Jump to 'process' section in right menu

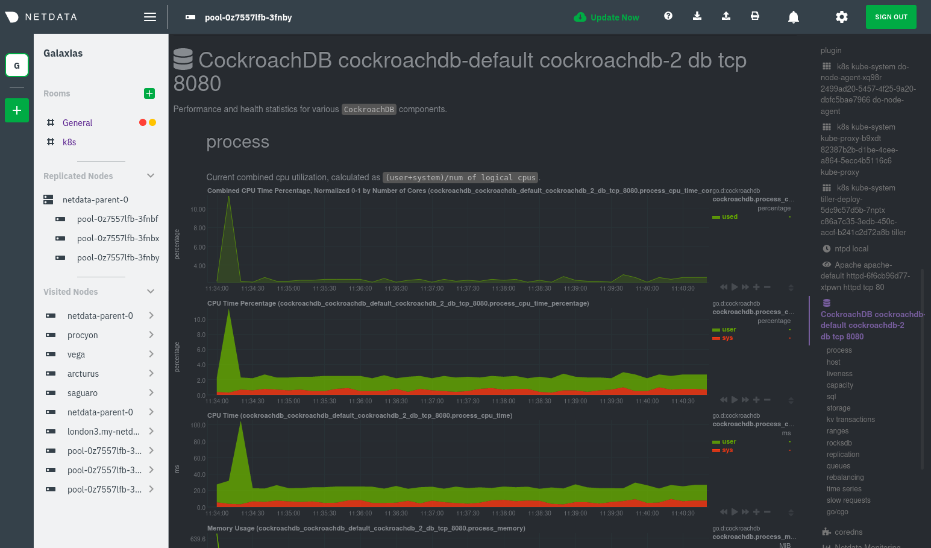pyautogui.click(x=839, y=350)
